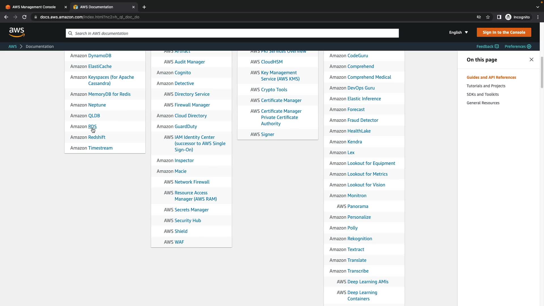Open a new browser tab

144,7
